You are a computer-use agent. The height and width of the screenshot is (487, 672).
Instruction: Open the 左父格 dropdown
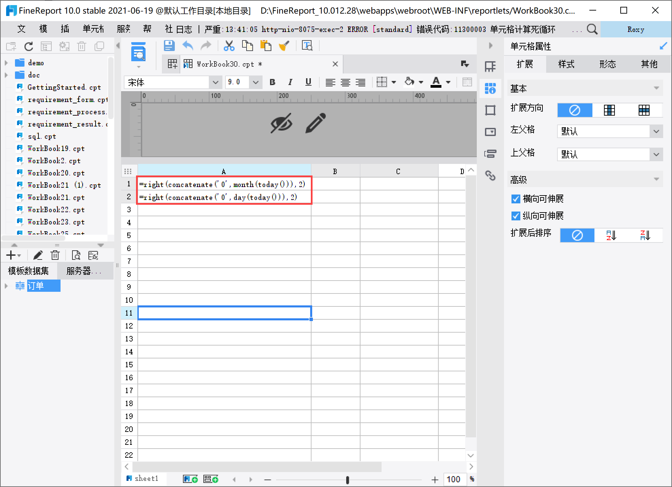pyautogui.click(x=656, y=131)
